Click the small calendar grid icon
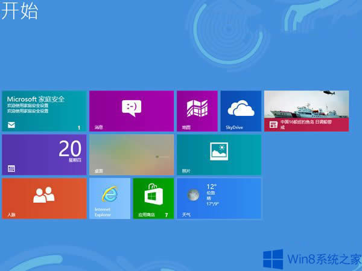 [x=11, y=168]
